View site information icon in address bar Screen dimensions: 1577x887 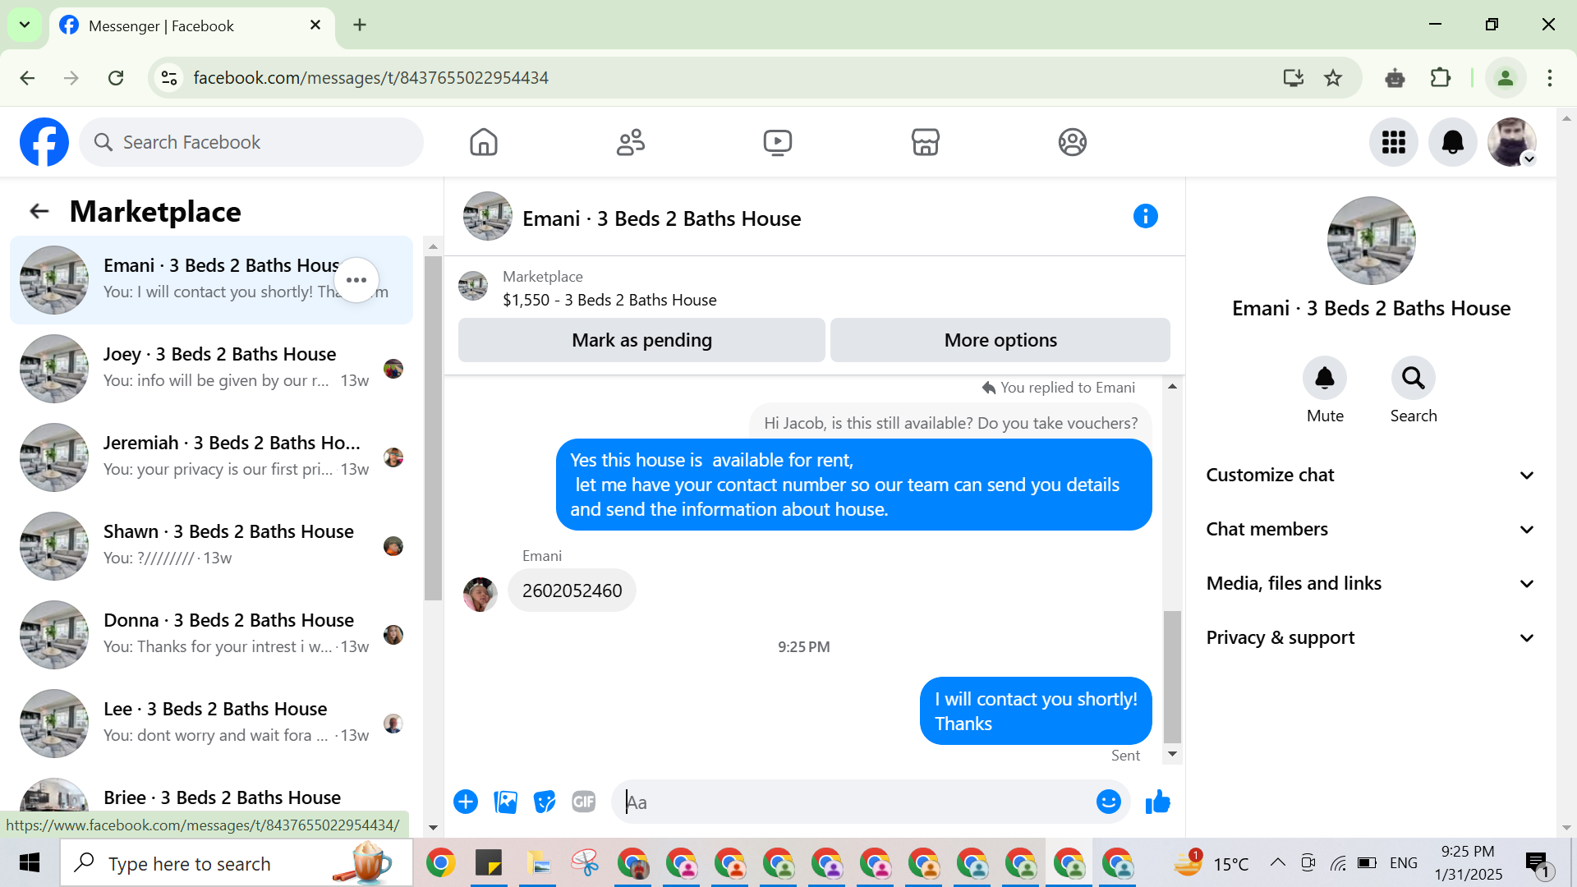coord(169,78)
